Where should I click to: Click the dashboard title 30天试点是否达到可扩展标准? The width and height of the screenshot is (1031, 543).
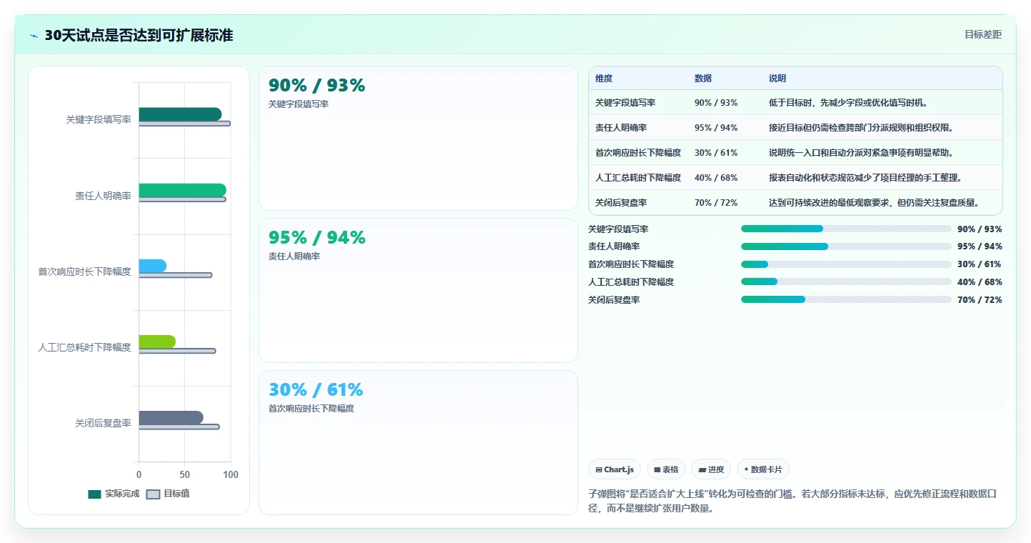tap(139, 36)
